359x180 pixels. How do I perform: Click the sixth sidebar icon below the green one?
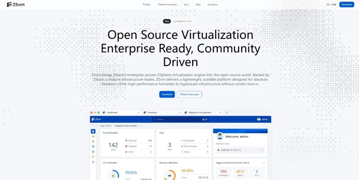tap(93, 157)
